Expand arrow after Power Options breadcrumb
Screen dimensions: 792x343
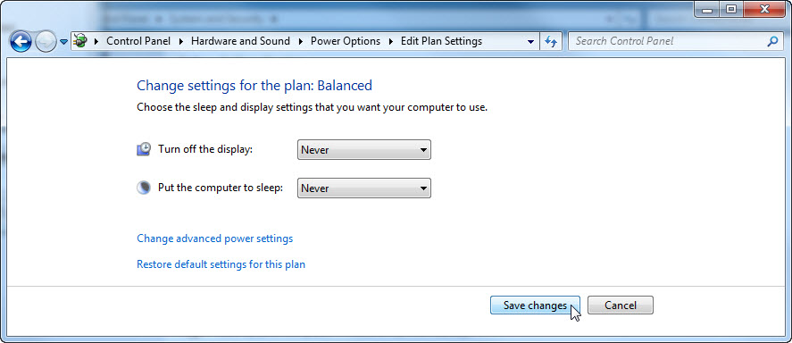pos(390,41)
